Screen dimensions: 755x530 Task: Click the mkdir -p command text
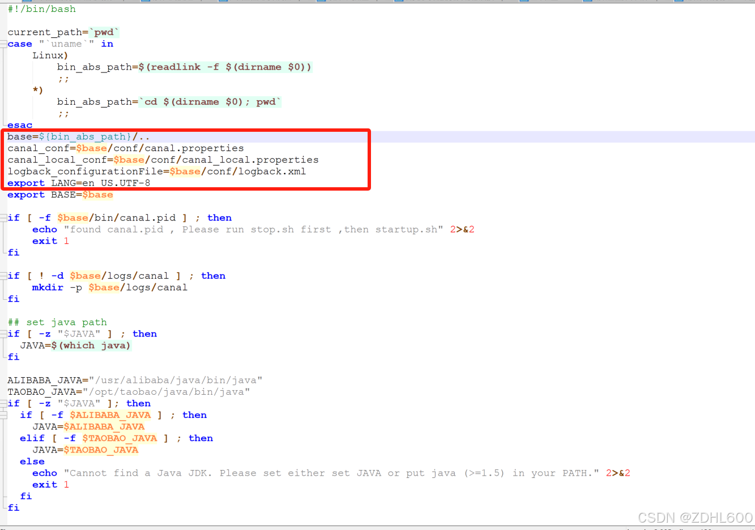click(48, 287)
